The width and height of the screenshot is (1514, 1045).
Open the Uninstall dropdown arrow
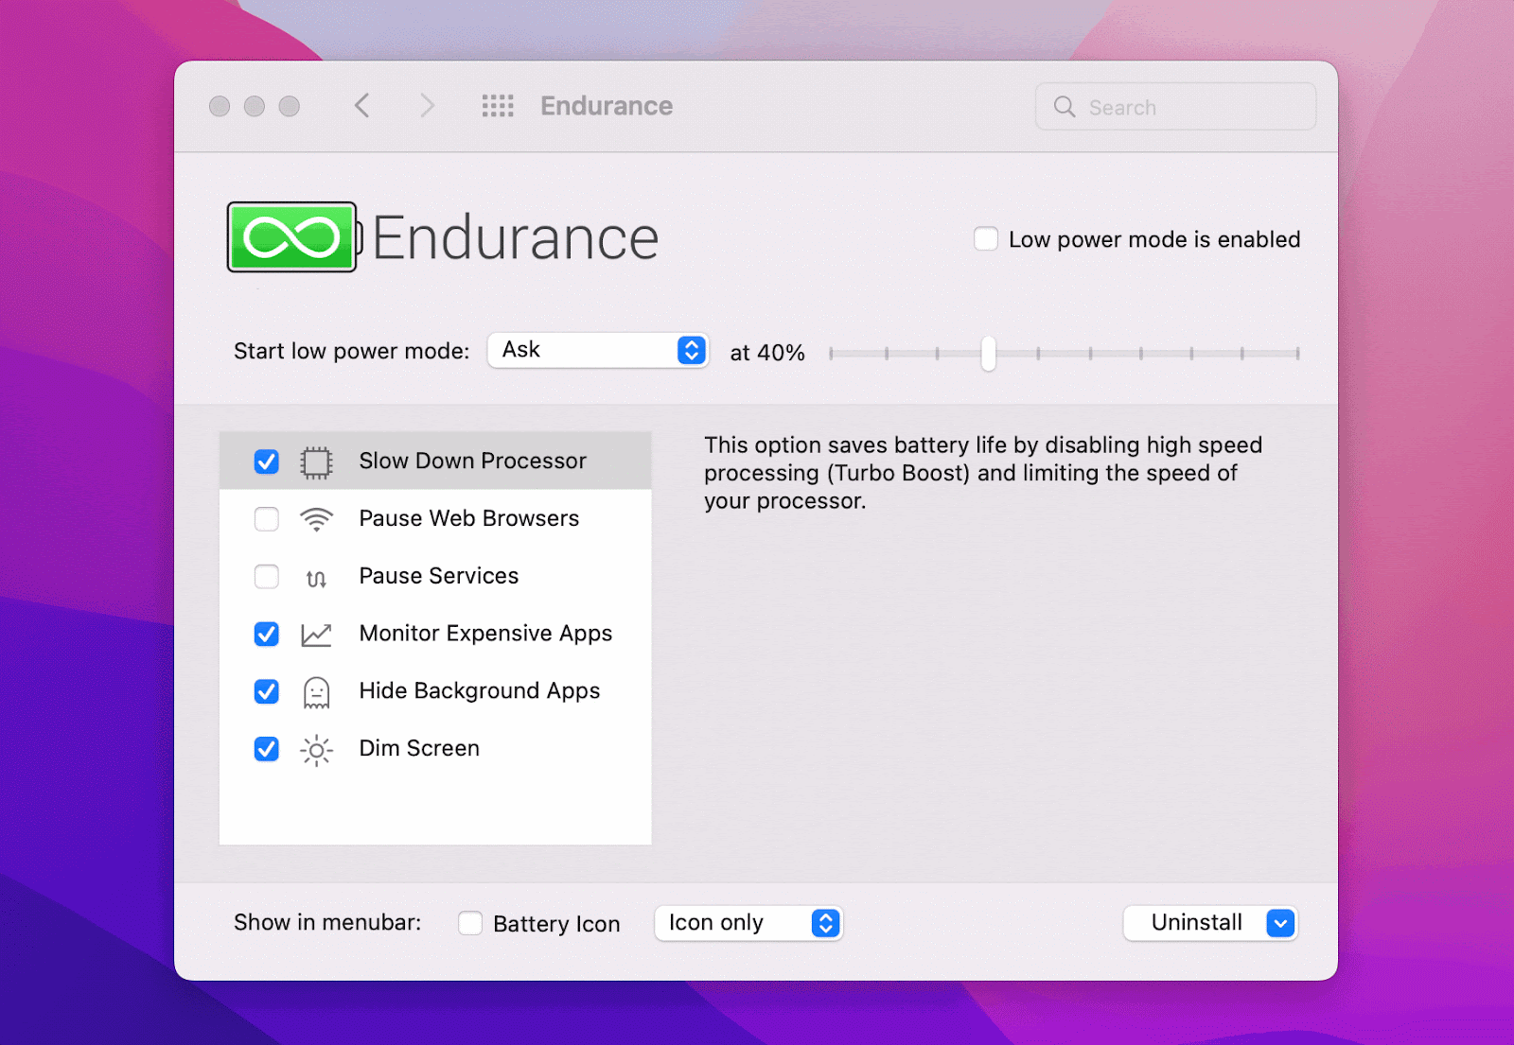click(1280, 923)
